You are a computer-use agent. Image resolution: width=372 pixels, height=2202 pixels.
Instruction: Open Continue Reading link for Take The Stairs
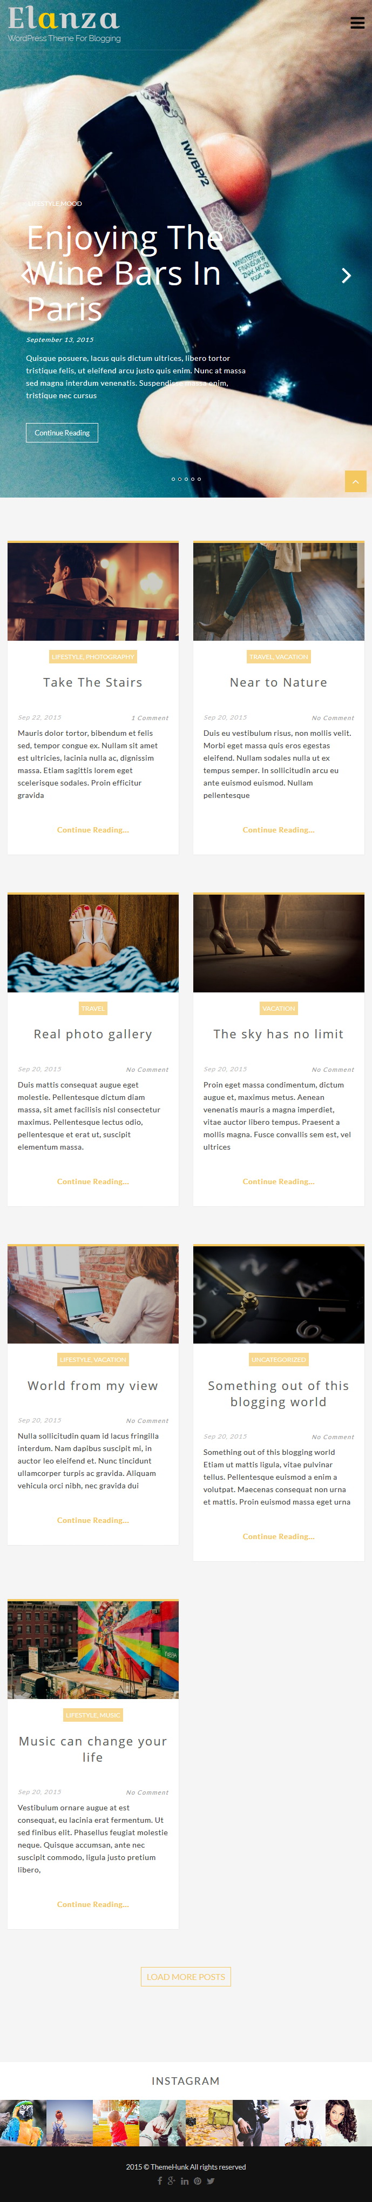pos(93,830)
